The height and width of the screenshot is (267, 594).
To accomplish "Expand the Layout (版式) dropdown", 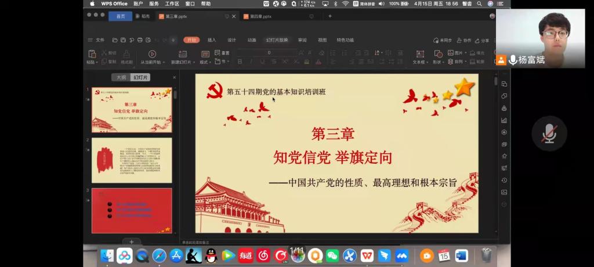I will point(205,62).
